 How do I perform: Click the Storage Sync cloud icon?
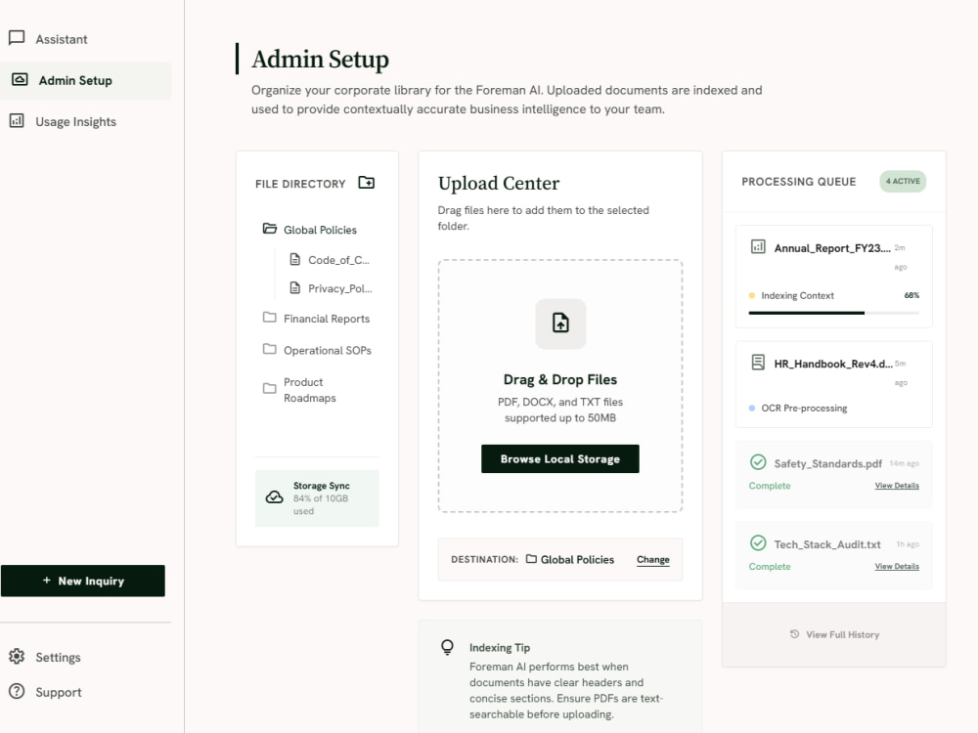tap(275, 497)
